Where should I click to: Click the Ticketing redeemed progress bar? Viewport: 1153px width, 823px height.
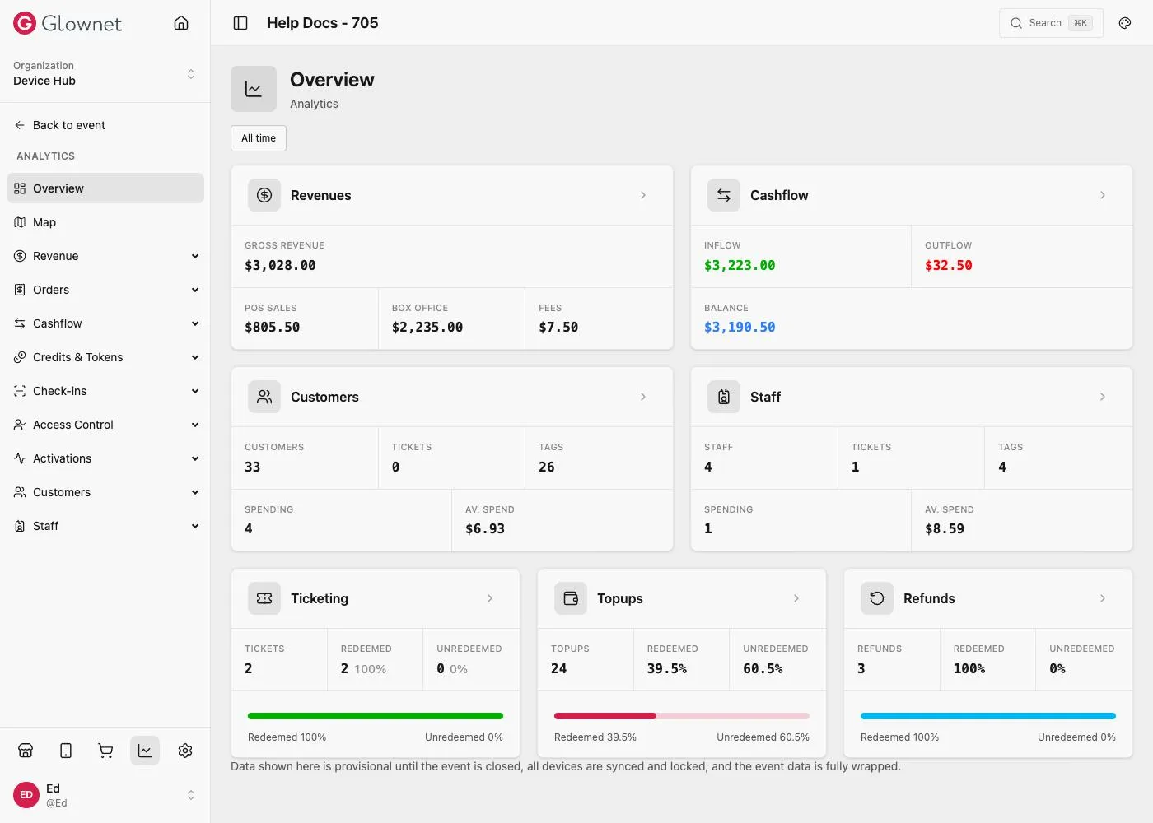(376, 716)
